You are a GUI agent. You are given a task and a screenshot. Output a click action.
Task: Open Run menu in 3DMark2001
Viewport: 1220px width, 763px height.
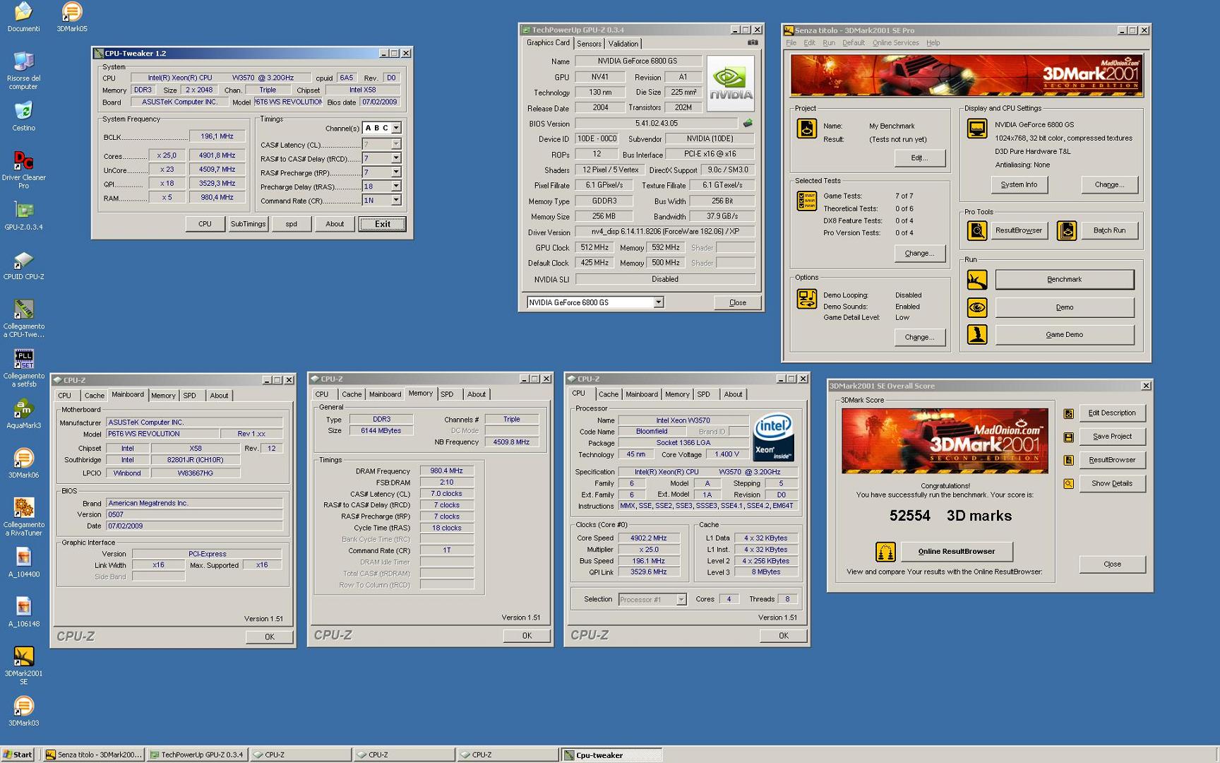[x=829, y=43]
